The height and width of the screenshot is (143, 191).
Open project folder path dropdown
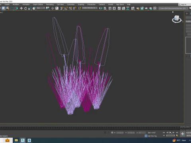coord(173,8)
